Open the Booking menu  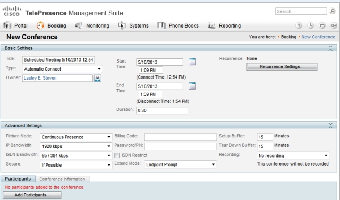57,26
